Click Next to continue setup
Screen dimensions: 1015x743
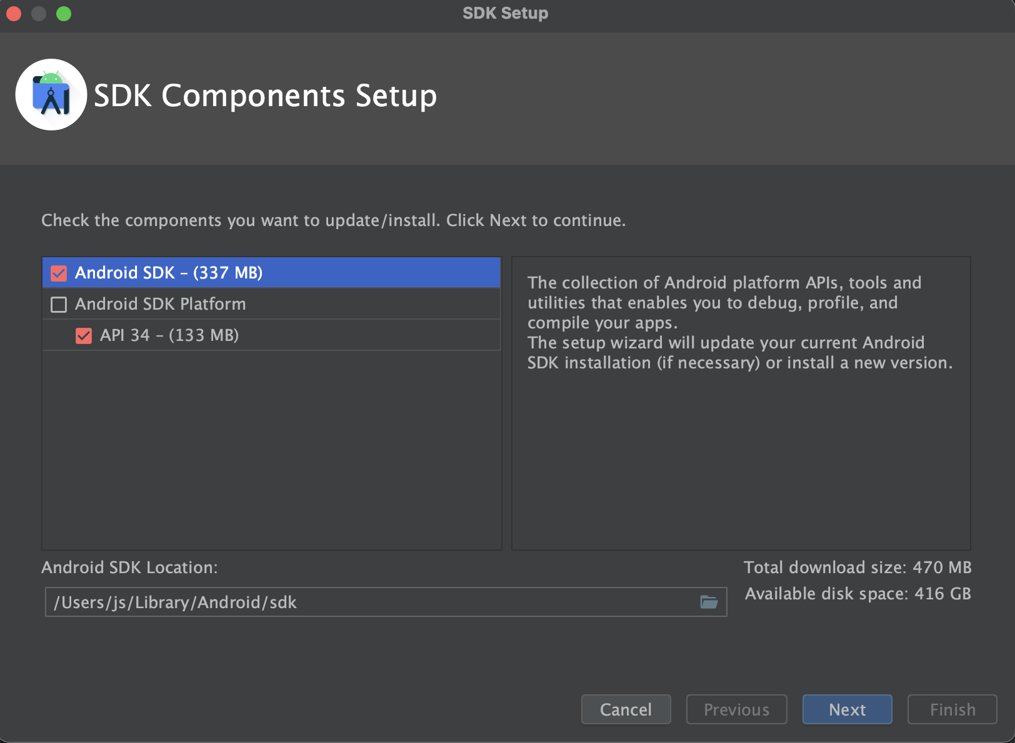coord(847,709)
